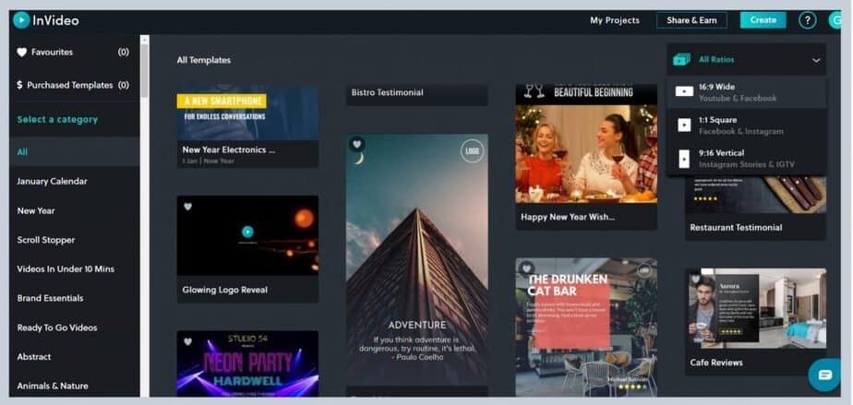853x405 pixels.
Task: Click the Purchased Templates count (0)
Action: 124,85
